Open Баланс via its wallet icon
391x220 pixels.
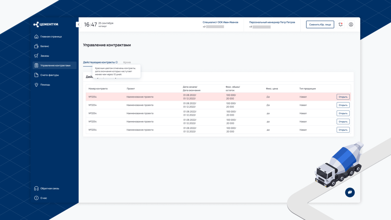36,46
